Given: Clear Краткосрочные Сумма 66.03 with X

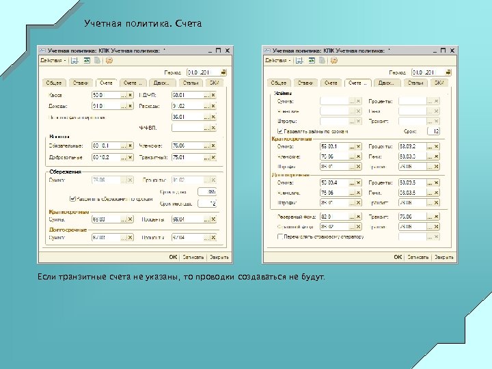Looking at the screenshot, I should [x=131, y=219].
